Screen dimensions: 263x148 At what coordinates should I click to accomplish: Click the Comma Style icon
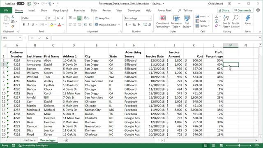pos(139,25)
